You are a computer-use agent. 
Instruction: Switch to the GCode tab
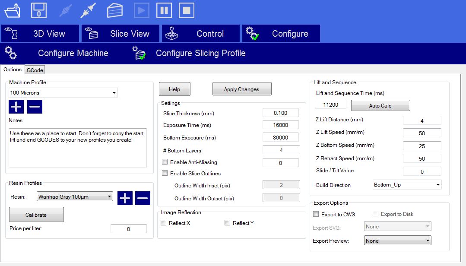(x=35, y=70)
